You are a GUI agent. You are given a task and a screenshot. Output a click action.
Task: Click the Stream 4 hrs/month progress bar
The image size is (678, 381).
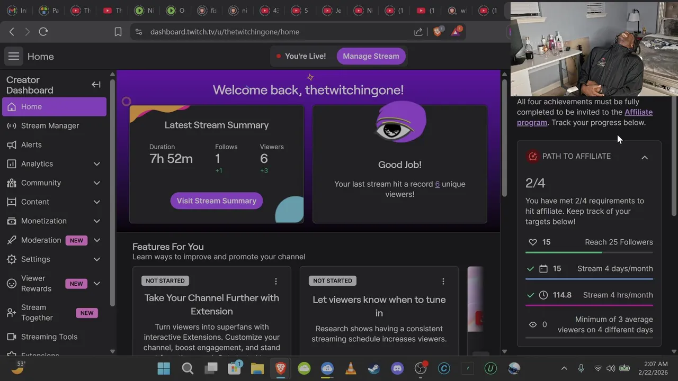(589, 305)
